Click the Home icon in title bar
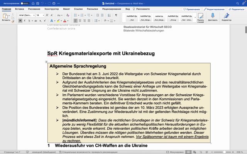The width and height of the screenshot is (247, 154). click(x=33, y=3)
